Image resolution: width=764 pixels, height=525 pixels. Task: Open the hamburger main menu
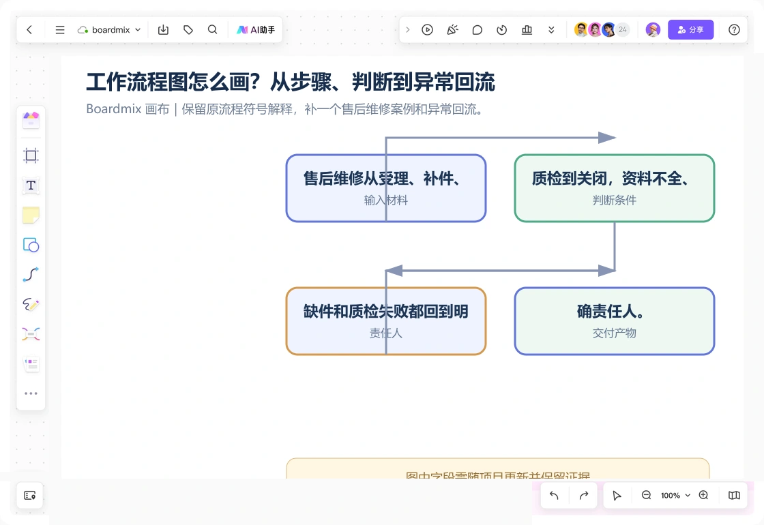pos(60,30)
